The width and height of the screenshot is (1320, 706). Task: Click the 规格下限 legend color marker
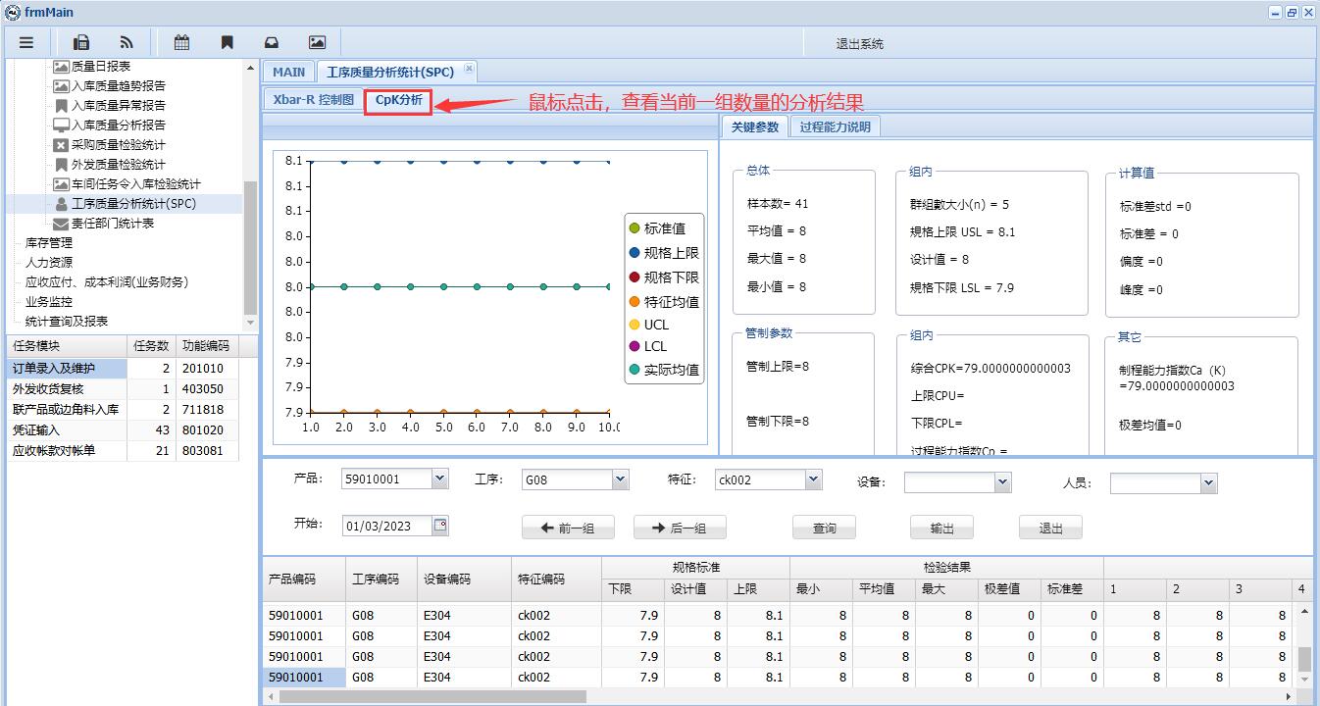tap(635, 277)
